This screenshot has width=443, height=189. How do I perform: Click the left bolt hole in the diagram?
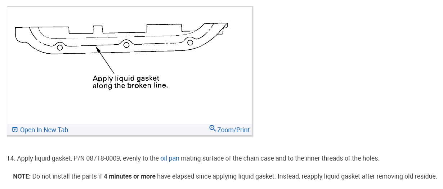click(x=60, y=46)
